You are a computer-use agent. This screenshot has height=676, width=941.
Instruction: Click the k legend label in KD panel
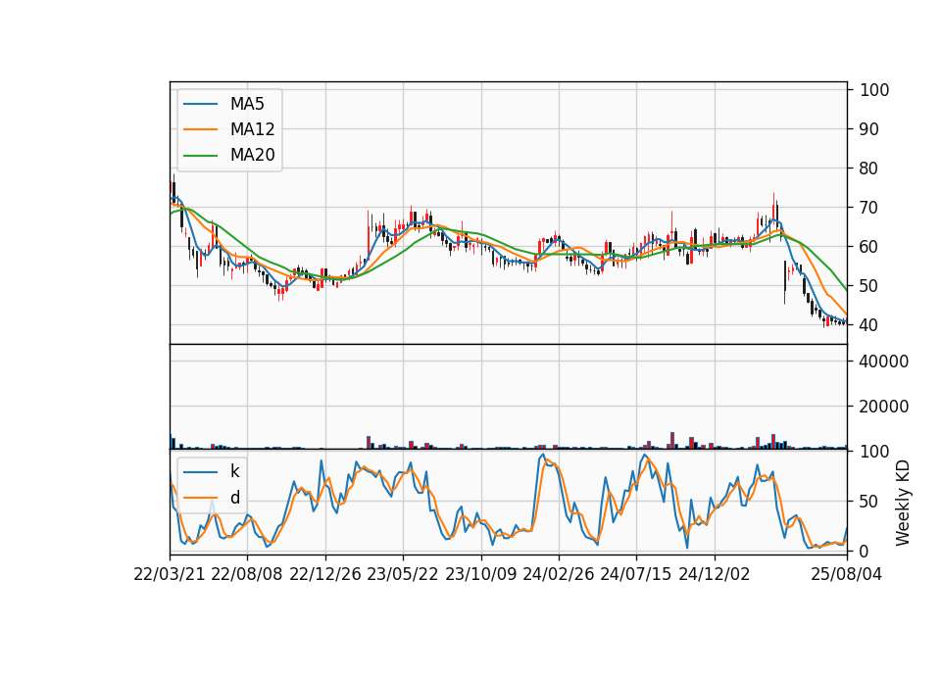tap(234, 471)
